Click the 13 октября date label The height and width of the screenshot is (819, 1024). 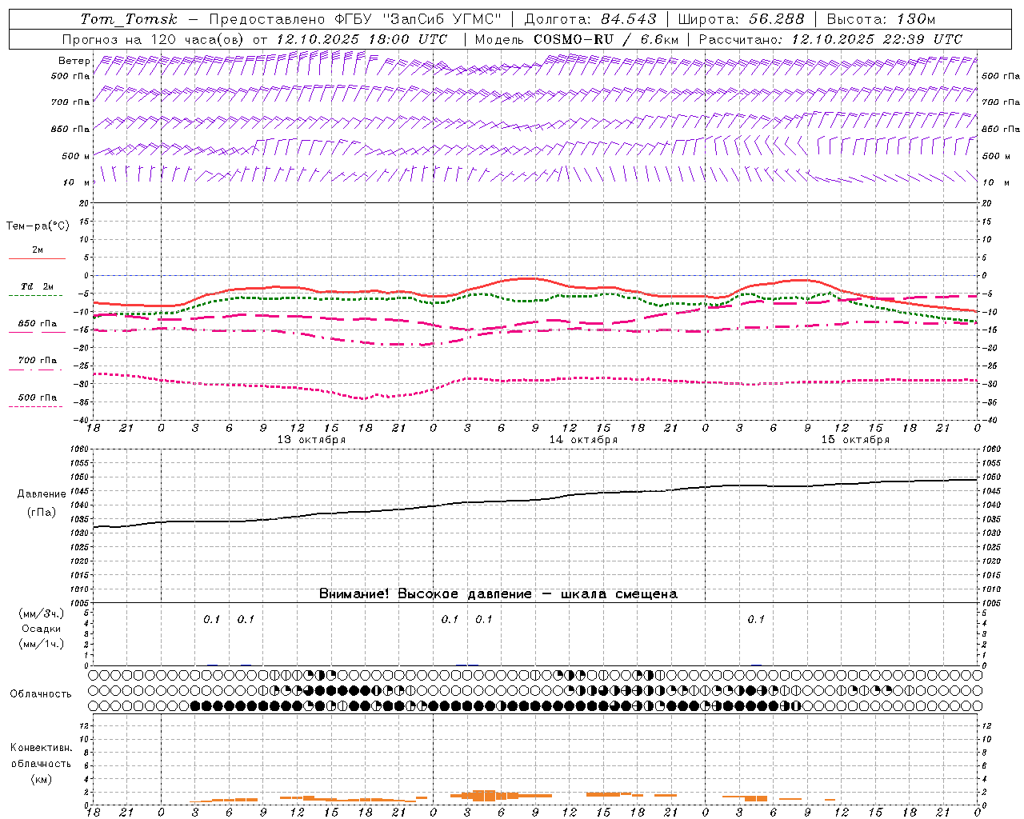[x=311, y=440]
